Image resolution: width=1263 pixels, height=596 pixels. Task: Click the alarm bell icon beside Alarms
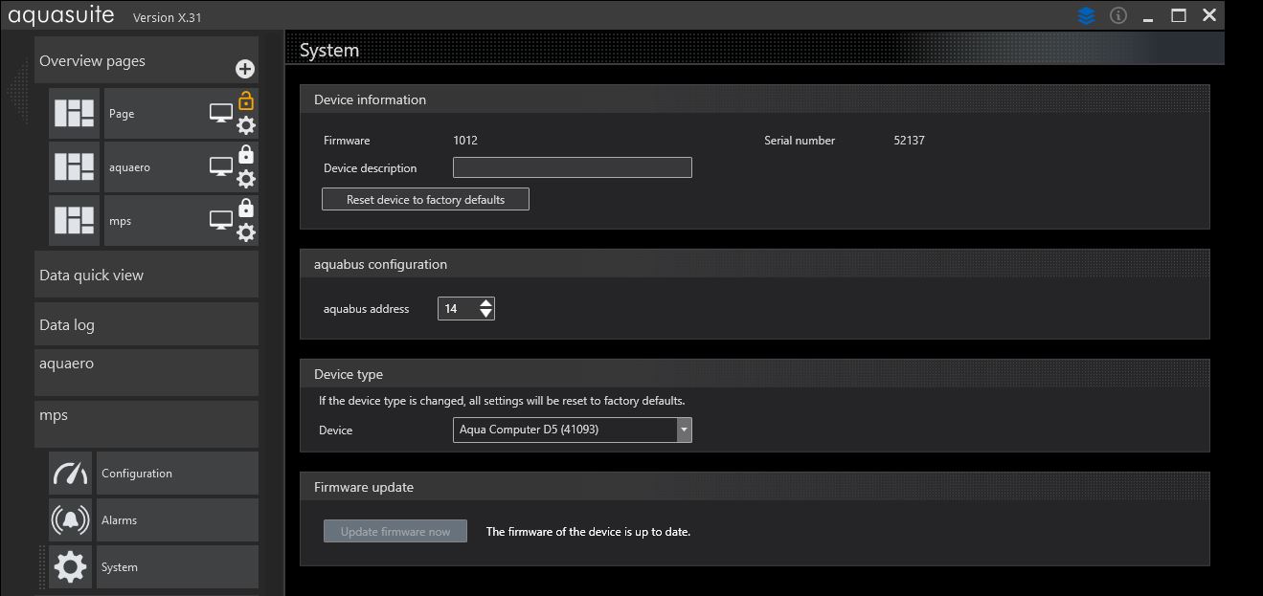pos(71,520)
